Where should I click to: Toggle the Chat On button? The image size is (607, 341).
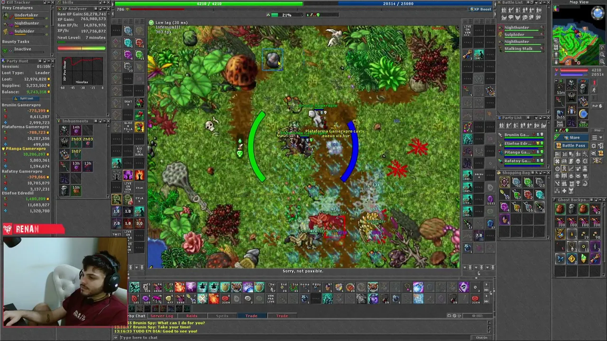482,338
